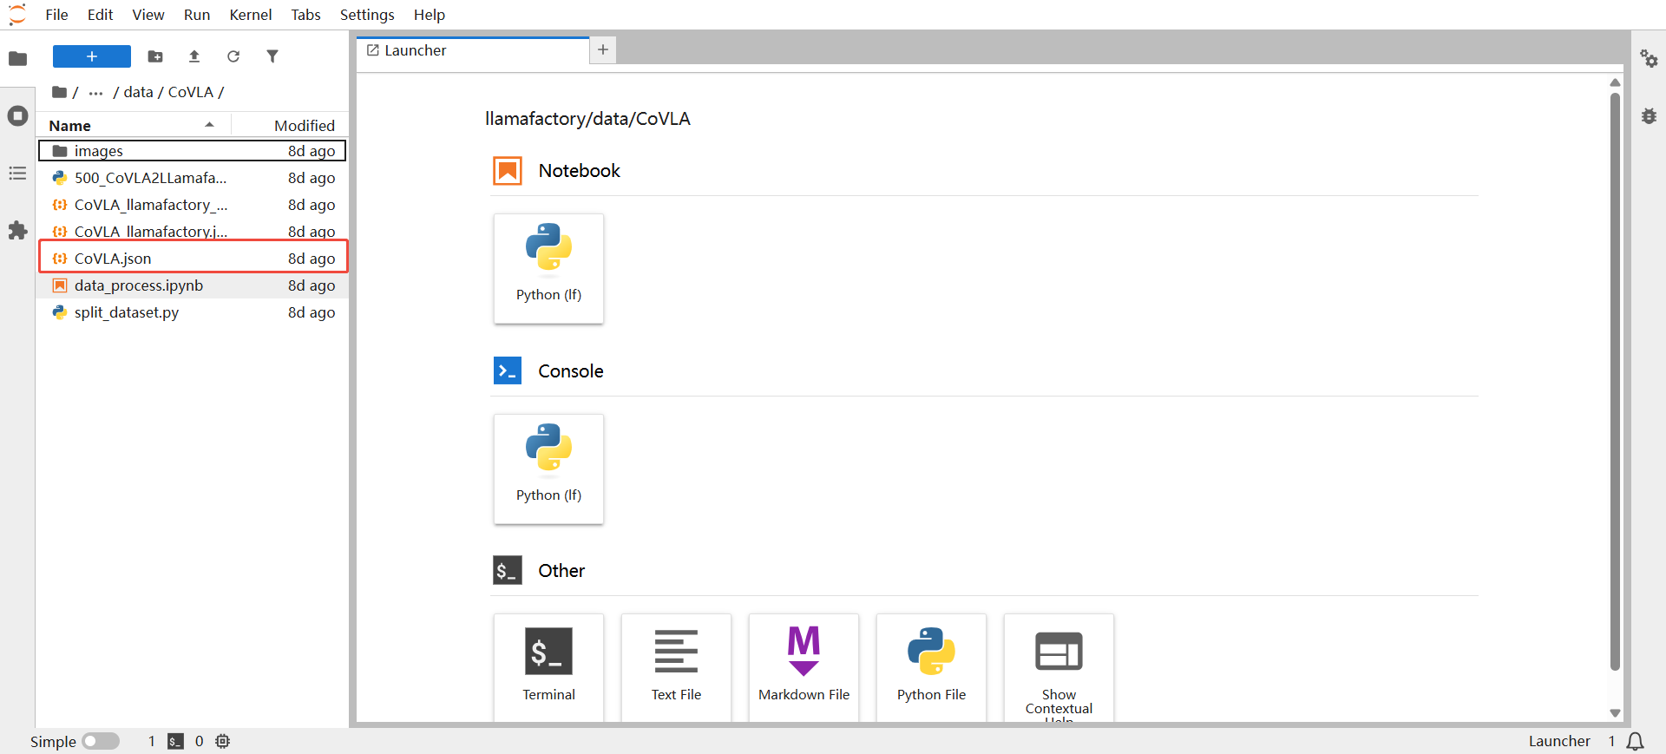1666x754 pixels.
Task: Toggle Simple interface mode switch
Action: click(x=101, y=741)
